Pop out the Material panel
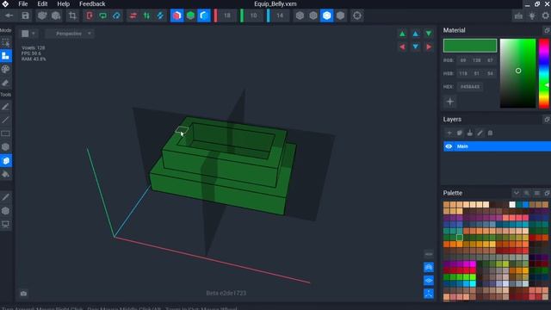This screenshot has height=310, width=551. (547, 31)
